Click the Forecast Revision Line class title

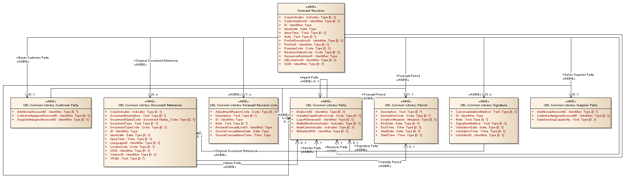(243, 105)
